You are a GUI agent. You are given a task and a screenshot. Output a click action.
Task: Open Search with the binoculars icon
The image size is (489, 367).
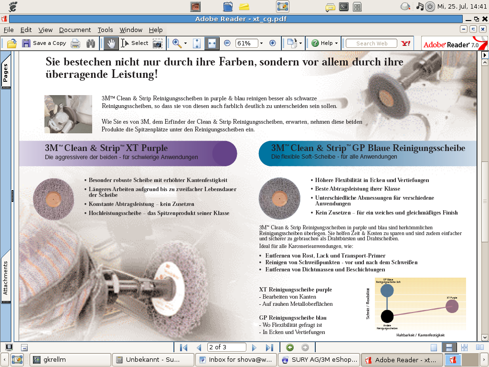(x=91, y=43)
